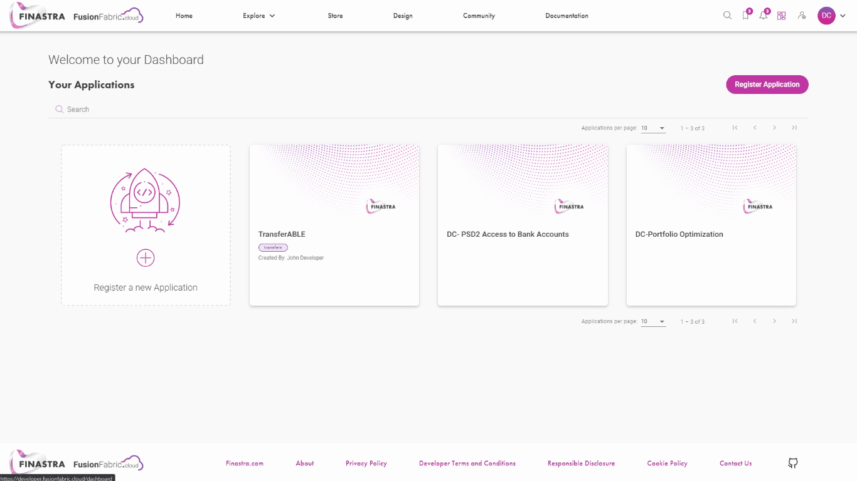
Task: Expand the Explore menu
Action: [x=259, y=16]
